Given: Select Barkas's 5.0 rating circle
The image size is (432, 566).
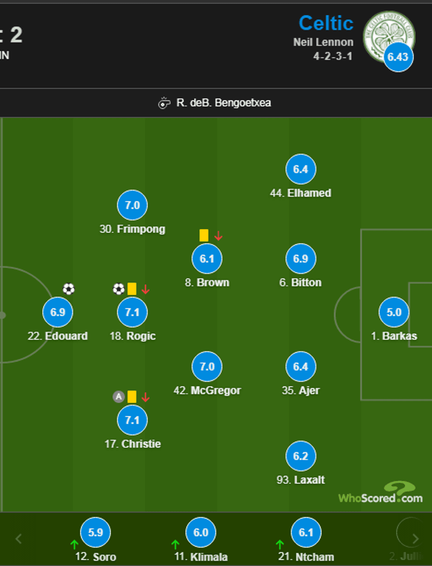Looking at the screenshot, I should (394, 312).
